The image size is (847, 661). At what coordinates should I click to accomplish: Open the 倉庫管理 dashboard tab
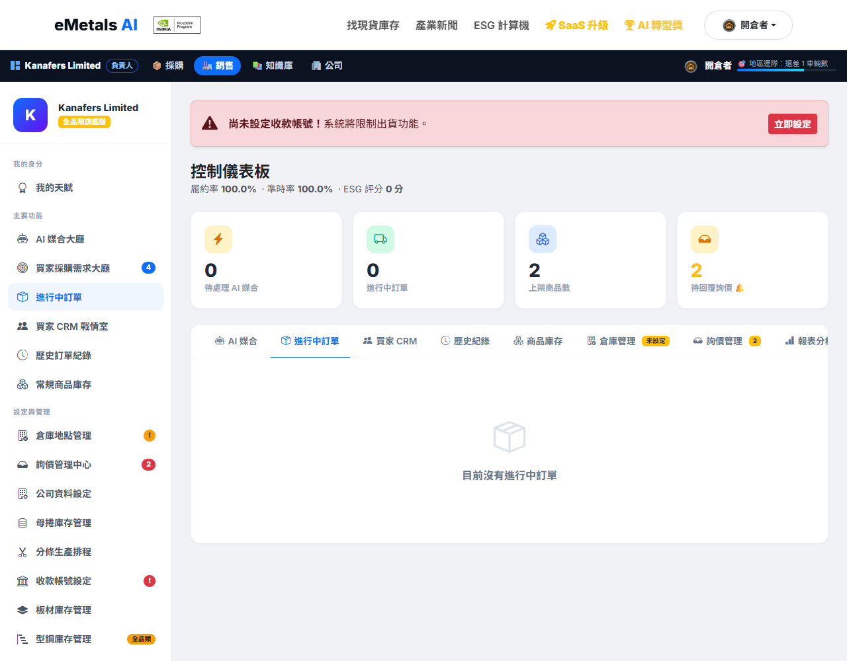[x=629, y=341]
